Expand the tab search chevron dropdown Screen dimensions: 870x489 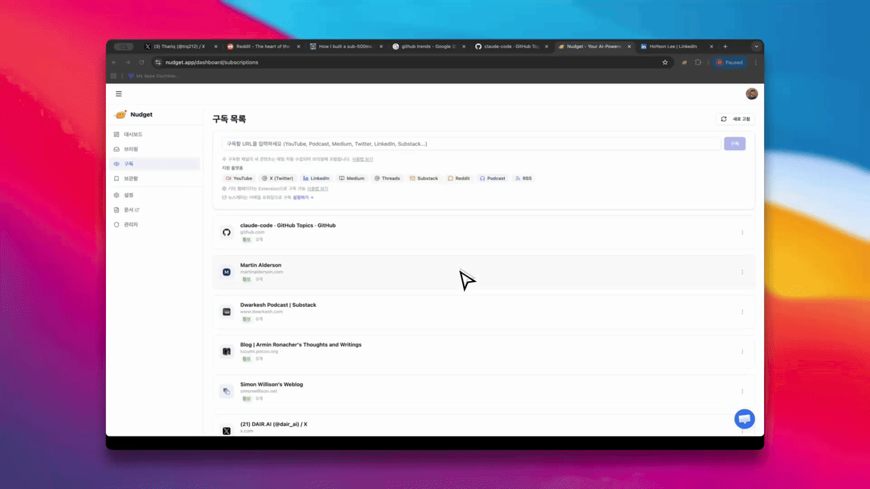pyautogui.click(x=756, y=46)
